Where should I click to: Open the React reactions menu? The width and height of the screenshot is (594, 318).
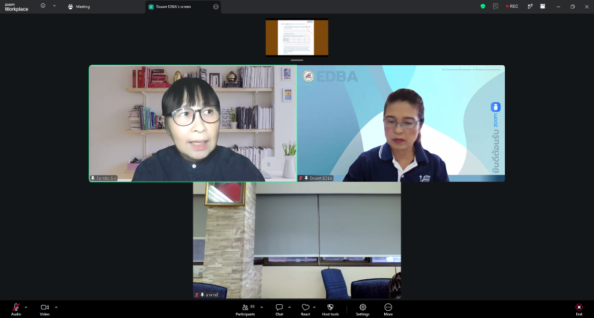[x=306, y=309]
